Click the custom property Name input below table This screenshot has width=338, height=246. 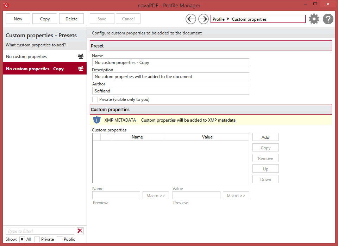click(x=116, y=195)
